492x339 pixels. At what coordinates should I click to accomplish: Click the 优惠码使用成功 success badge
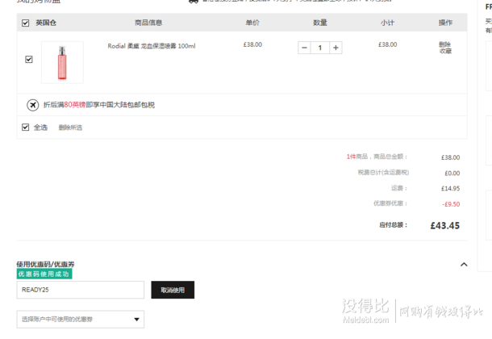(x=44, y=274)
